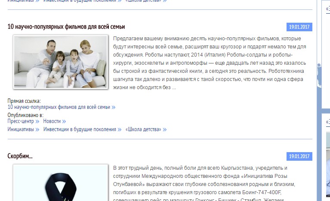Click the double-arrow icon after the direct article link

pyautogui.click(x=114, y=108)
